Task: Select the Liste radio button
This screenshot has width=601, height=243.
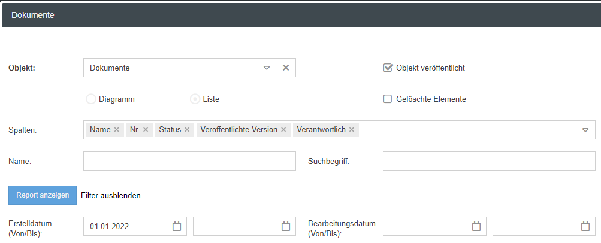Action: 195,99
